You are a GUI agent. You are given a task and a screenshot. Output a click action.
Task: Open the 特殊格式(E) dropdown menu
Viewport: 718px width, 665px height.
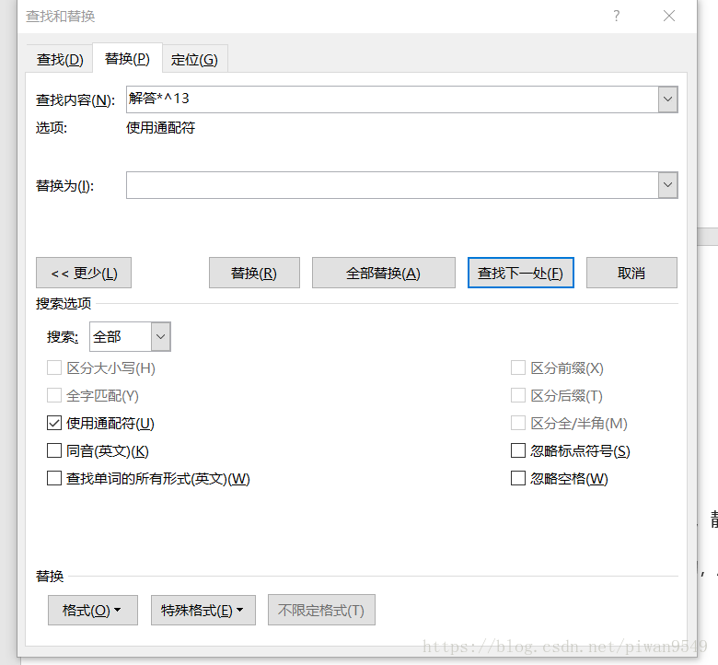tap(203, 610)
